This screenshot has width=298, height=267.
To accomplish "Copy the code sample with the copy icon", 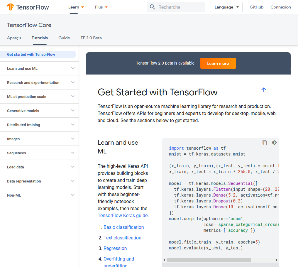I will [265, 142].
